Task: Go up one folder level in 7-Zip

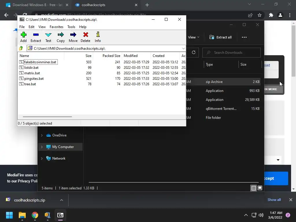Action: (x=21, y=48)
